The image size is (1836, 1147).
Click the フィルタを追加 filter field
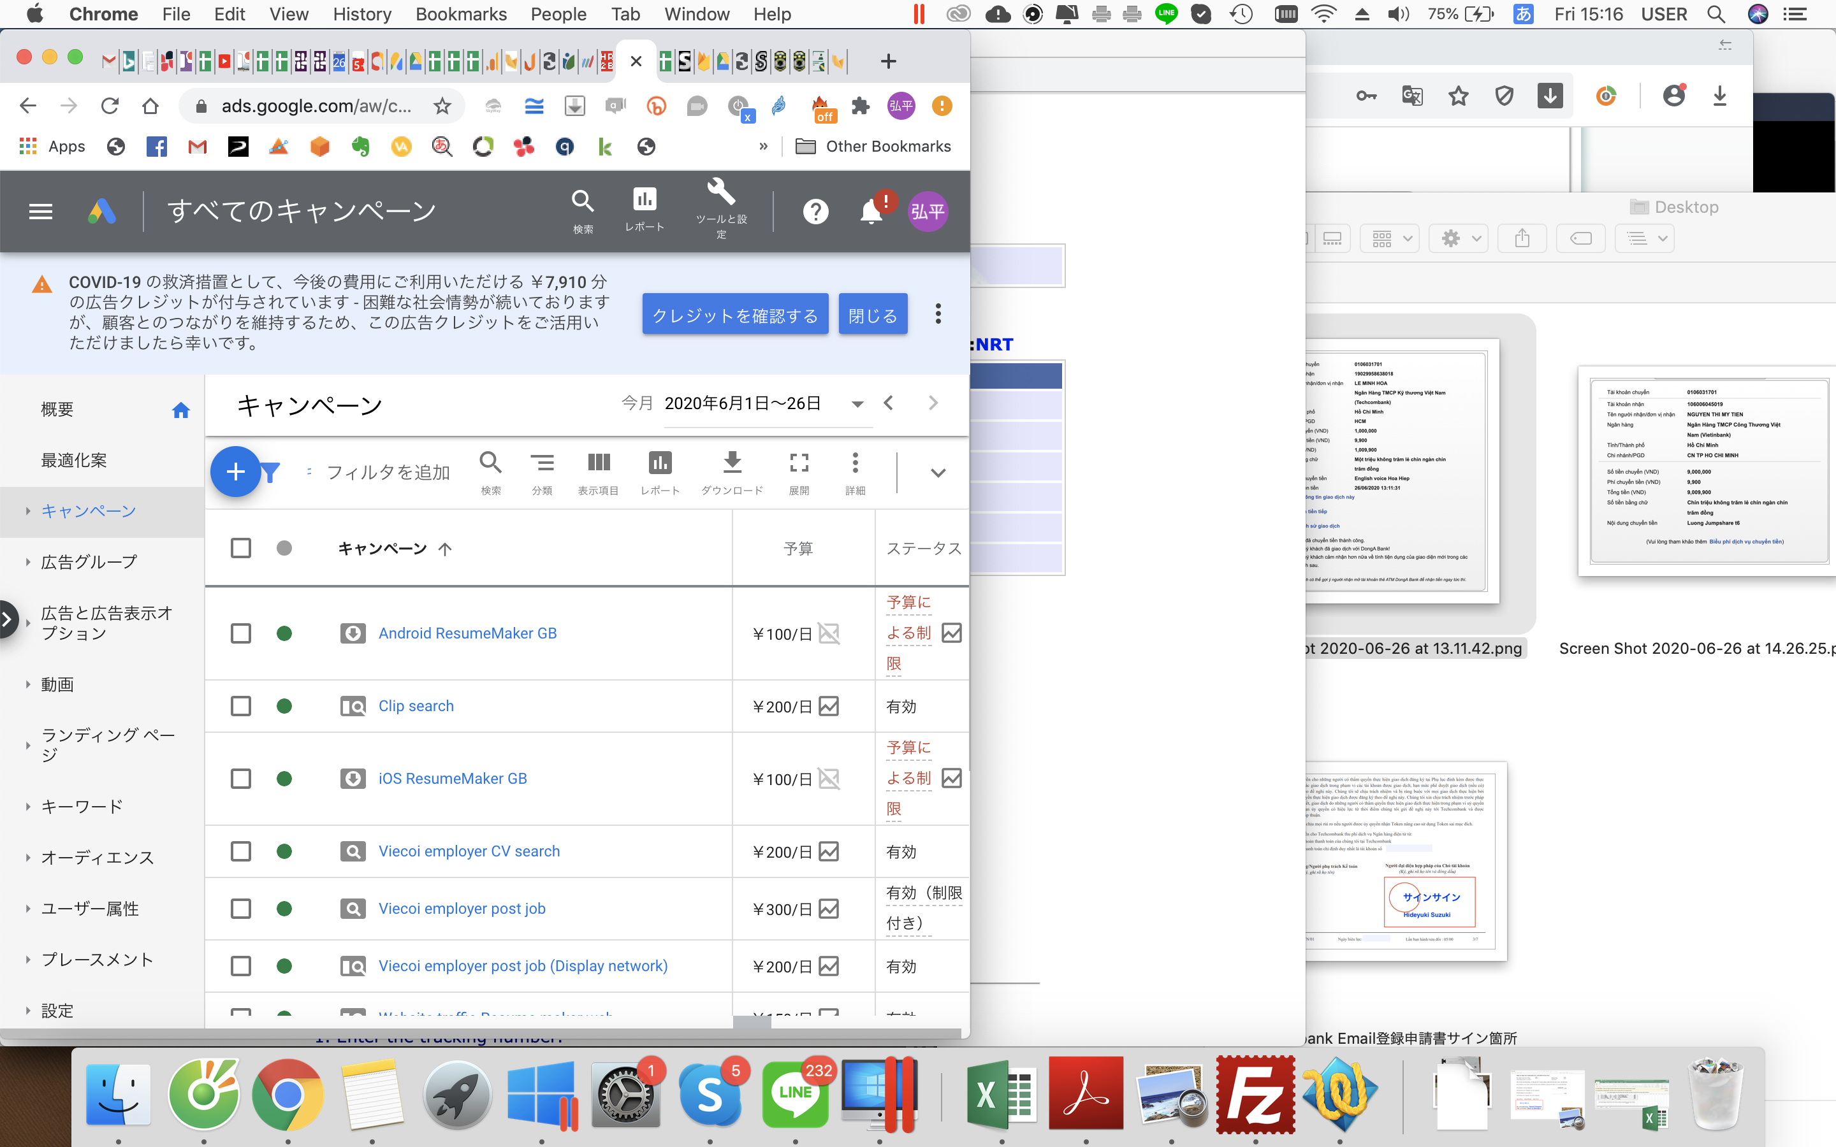click(x=388, y=473)
